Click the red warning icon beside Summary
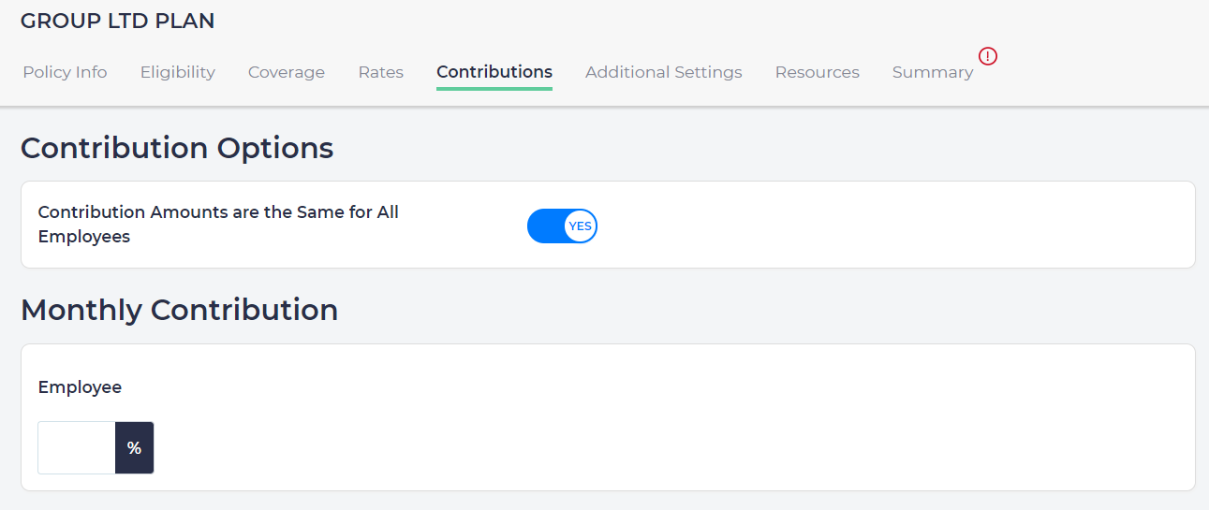The image size is (1209, 510). point(988,56)
